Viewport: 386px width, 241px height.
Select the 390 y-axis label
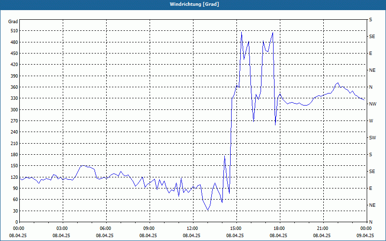tap(14, 76)
